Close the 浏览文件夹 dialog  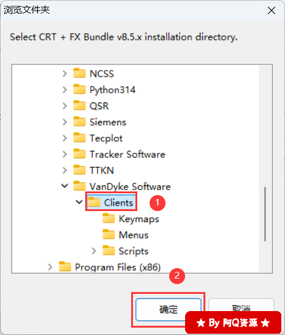pos(272,10)
